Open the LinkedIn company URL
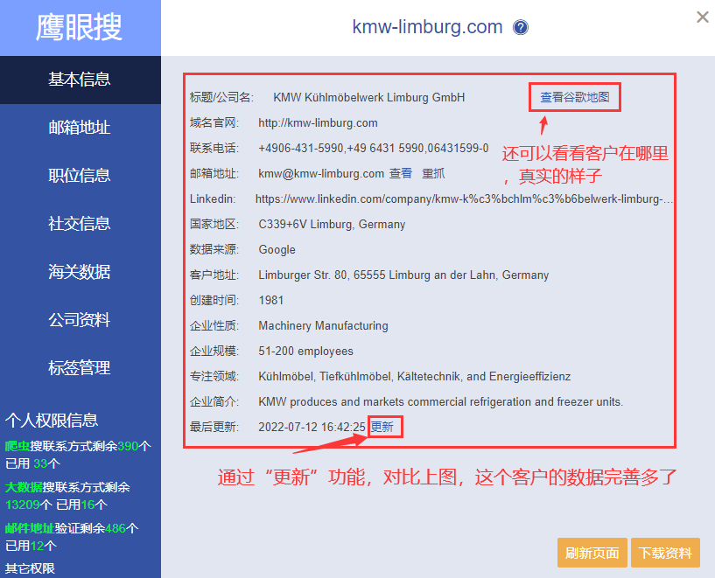 pyautogui.click(x=464, y=198)
